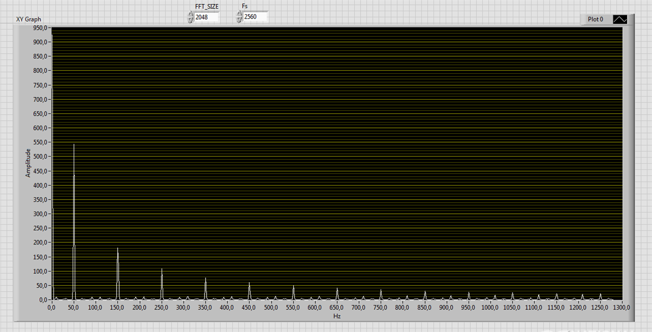This screenshot has height=332, width=652.
Task: Click the 850,0 x-axis tick label
Action: [424, 307]
